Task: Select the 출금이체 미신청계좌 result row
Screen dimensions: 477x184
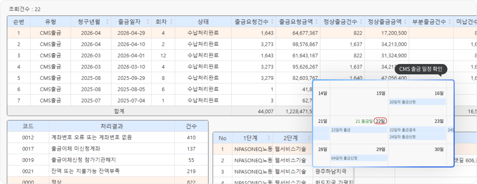Action: (x=108, y=148)
